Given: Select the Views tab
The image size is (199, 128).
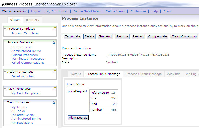Looking at the screenshot, I should click(x=15, y=20).
